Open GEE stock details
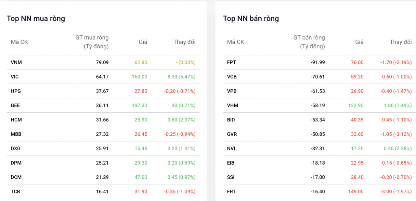The height and width of the screenshot is (201, 416). pos(15,106)
